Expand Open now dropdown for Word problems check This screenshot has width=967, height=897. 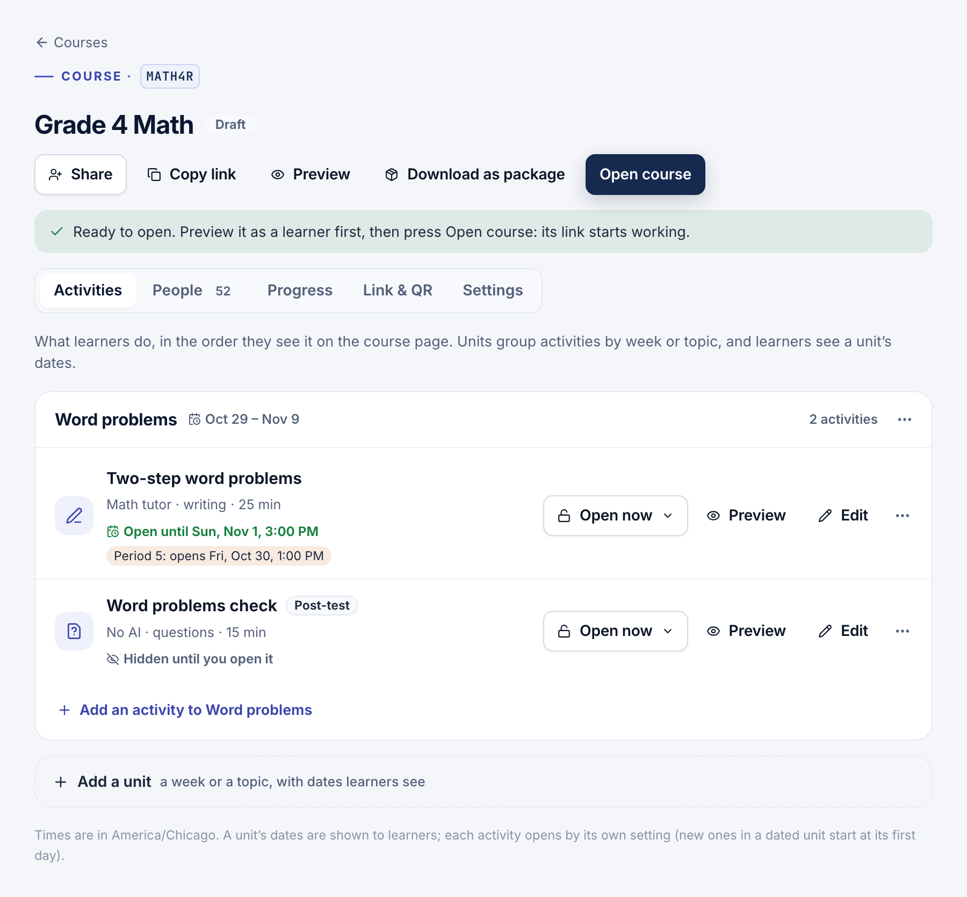click(616, 631)
